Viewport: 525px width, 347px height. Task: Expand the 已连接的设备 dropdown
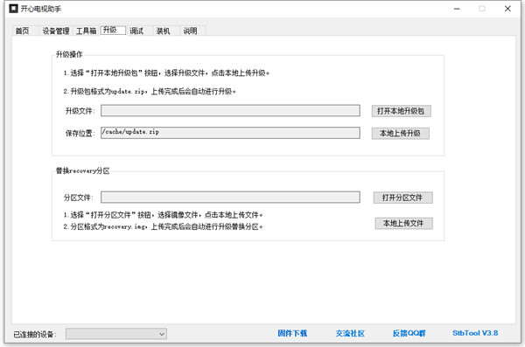point(116,334)
